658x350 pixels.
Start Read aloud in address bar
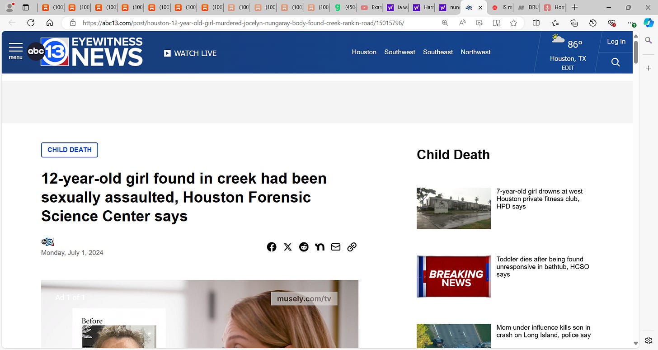(462, 23)
